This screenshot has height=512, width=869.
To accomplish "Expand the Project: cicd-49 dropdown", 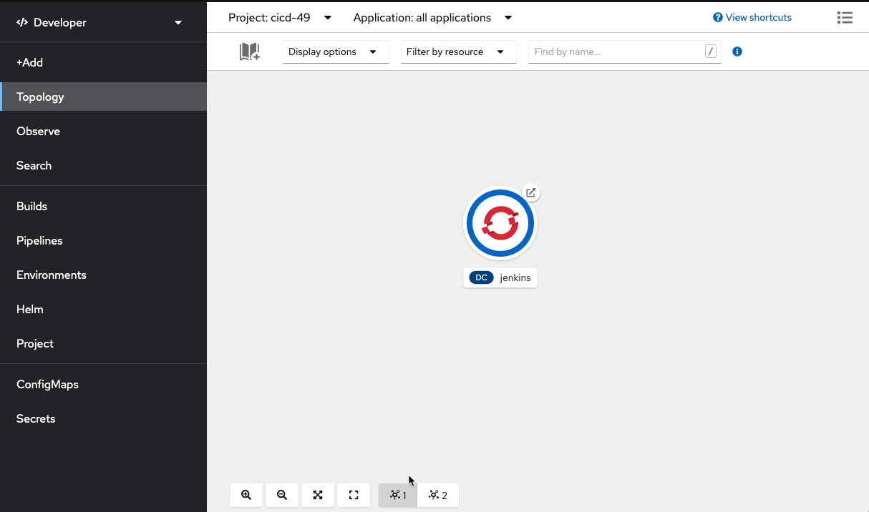I will point(280,17).
